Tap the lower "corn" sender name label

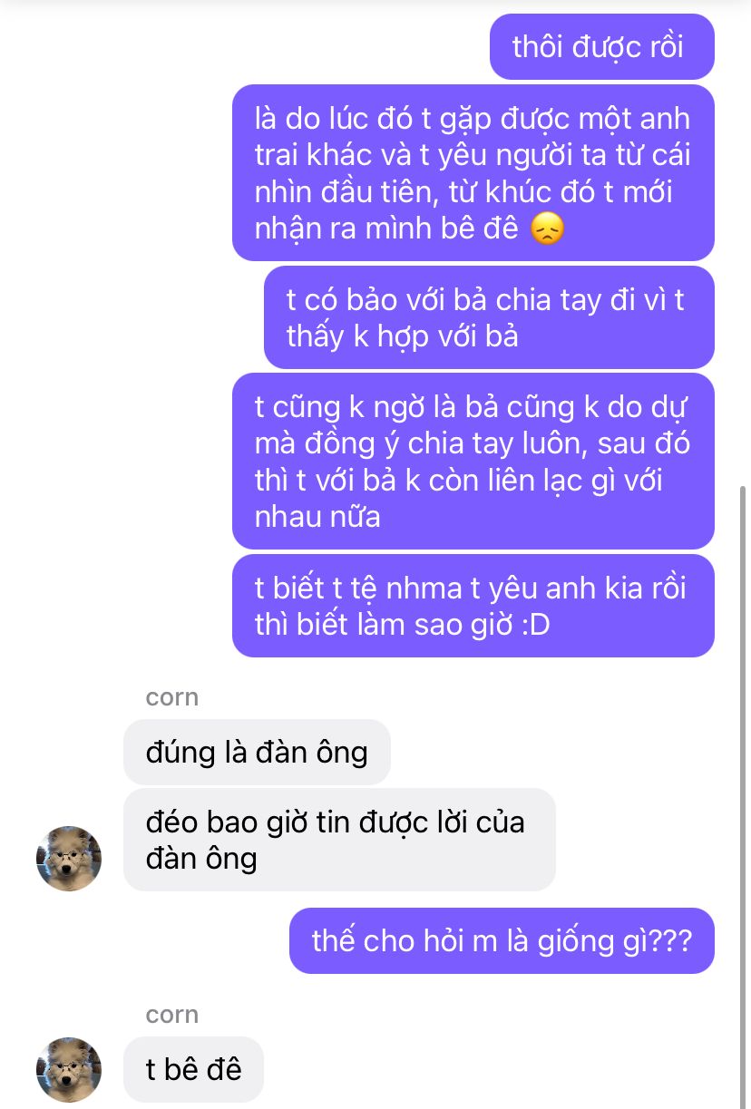172,1015
